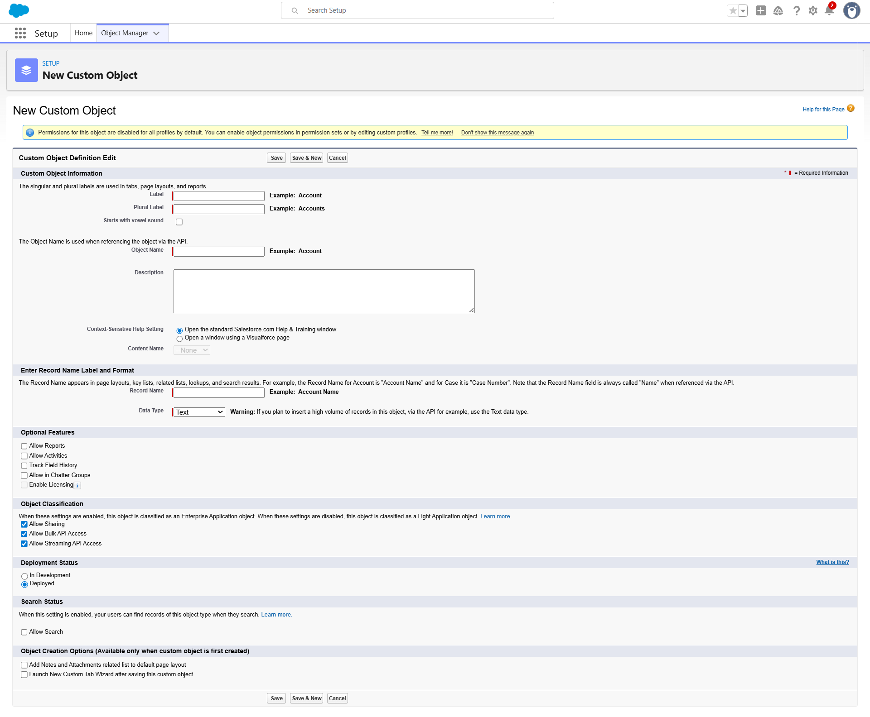Uncheck Allow Bulk API Access

(24, 534)
